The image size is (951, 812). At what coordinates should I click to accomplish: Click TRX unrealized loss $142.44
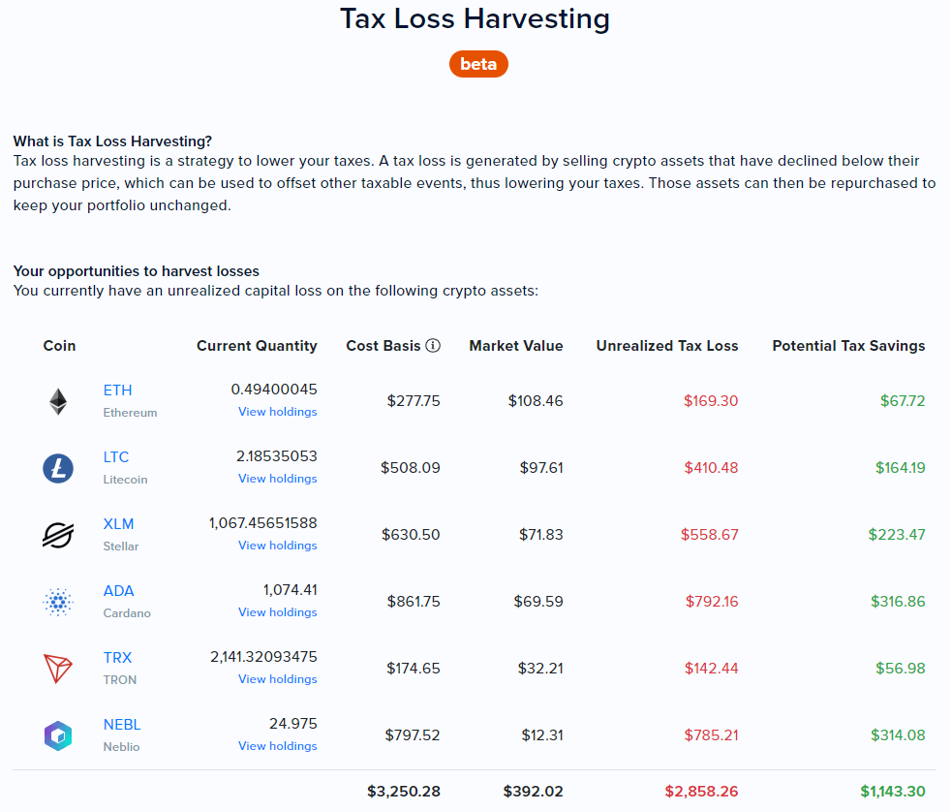click(712, 668)
